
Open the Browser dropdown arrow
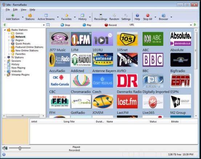point(171,17)
